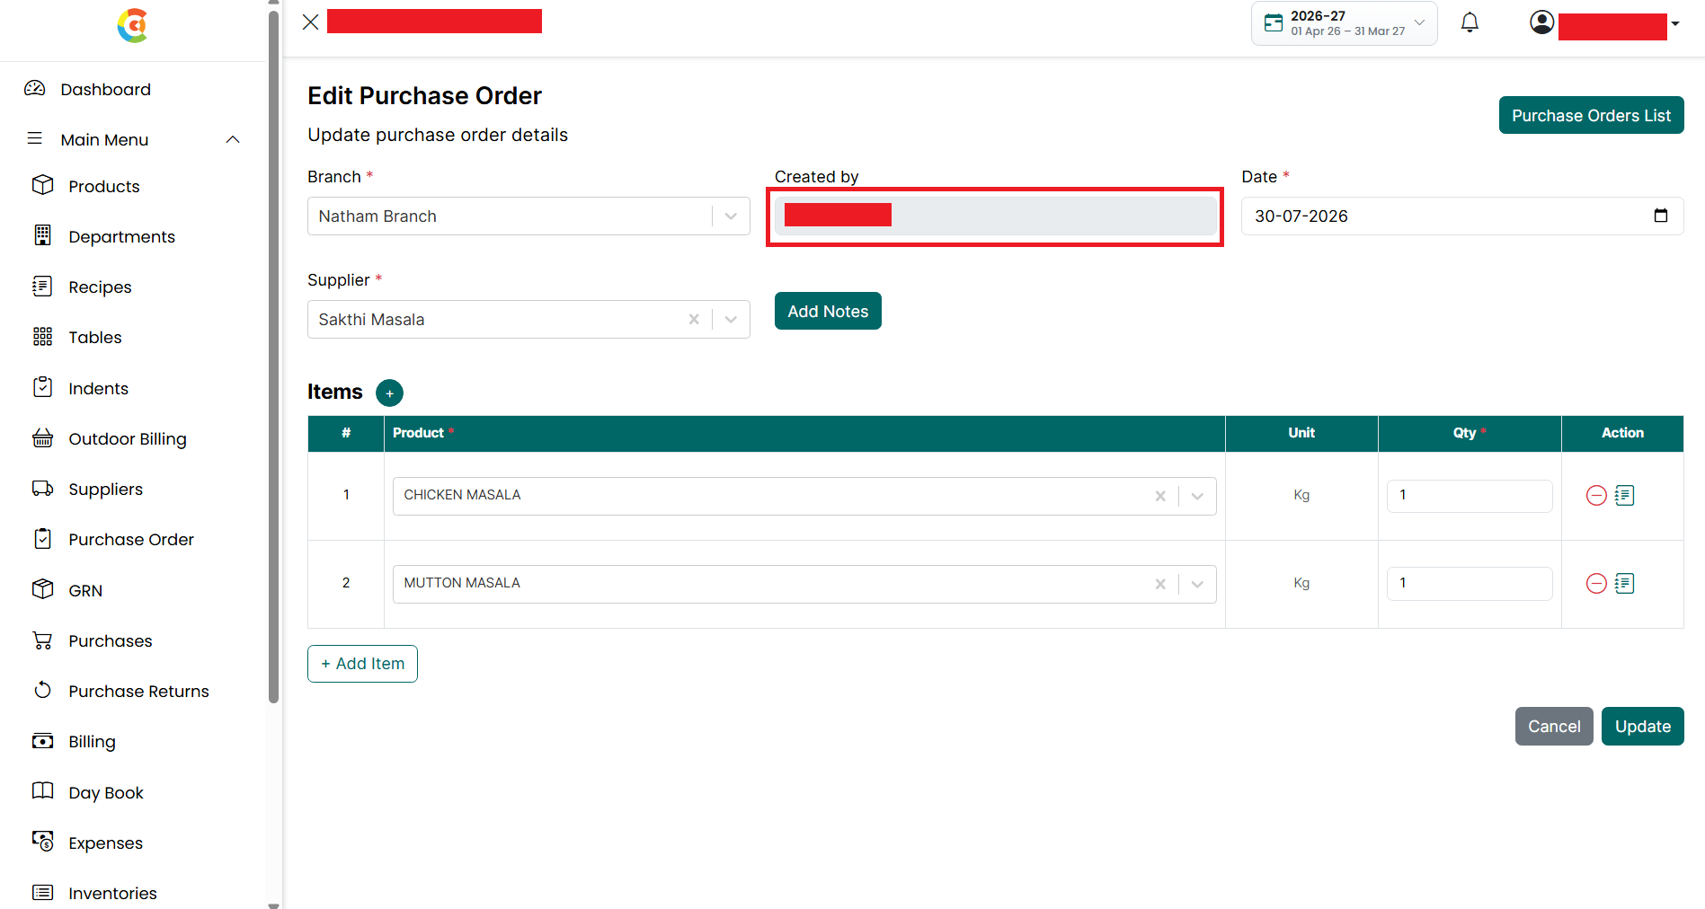1705x909 pixels.
Task: Click the Update button
Action: [1642, 726]
